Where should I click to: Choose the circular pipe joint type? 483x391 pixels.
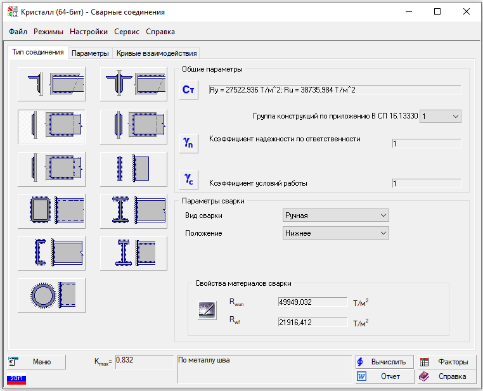51,295
